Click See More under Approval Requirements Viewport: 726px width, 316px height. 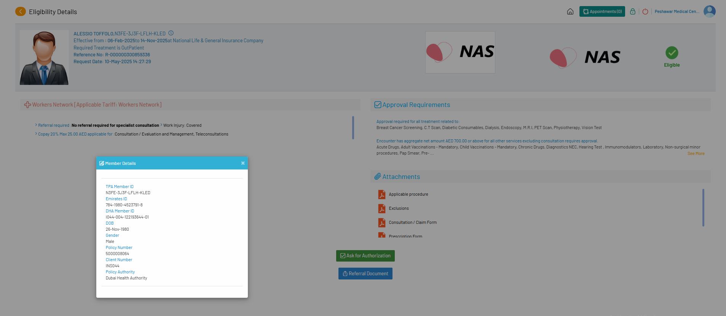[x=696, y=153]
